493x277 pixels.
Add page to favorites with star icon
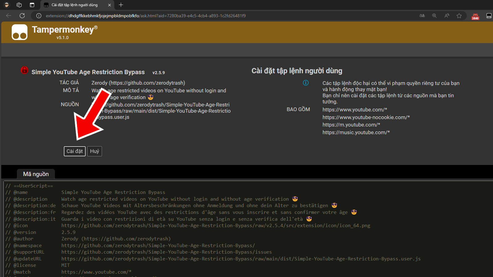coord(459,16)
